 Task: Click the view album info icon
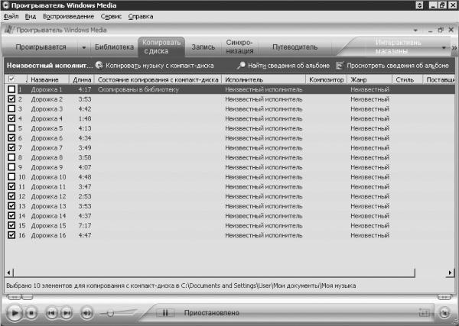click(340, 66)
